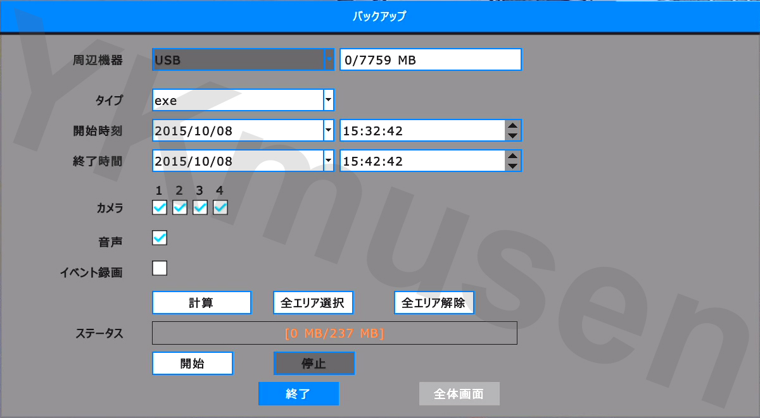Viewport: 760px width, 418px height.
Task: Click the 15:42:42 end time field
Action: [422, 161]
